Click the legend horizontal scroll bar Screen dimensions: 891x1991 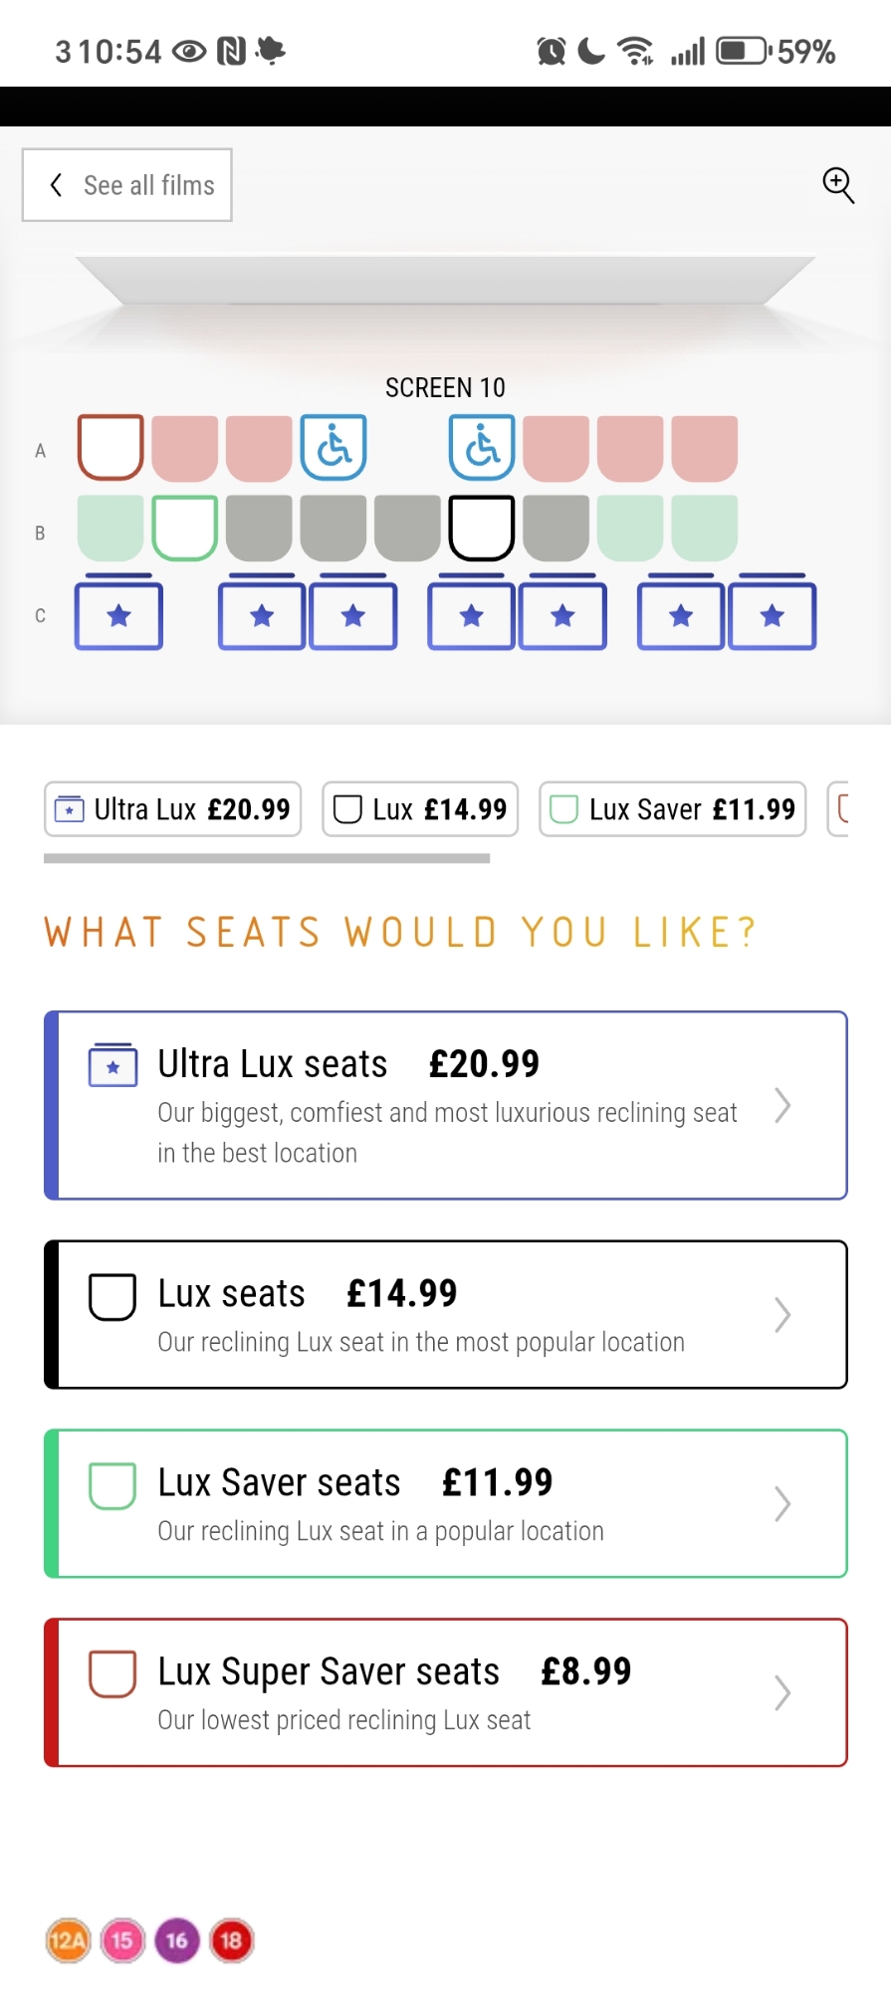(267, 858)
